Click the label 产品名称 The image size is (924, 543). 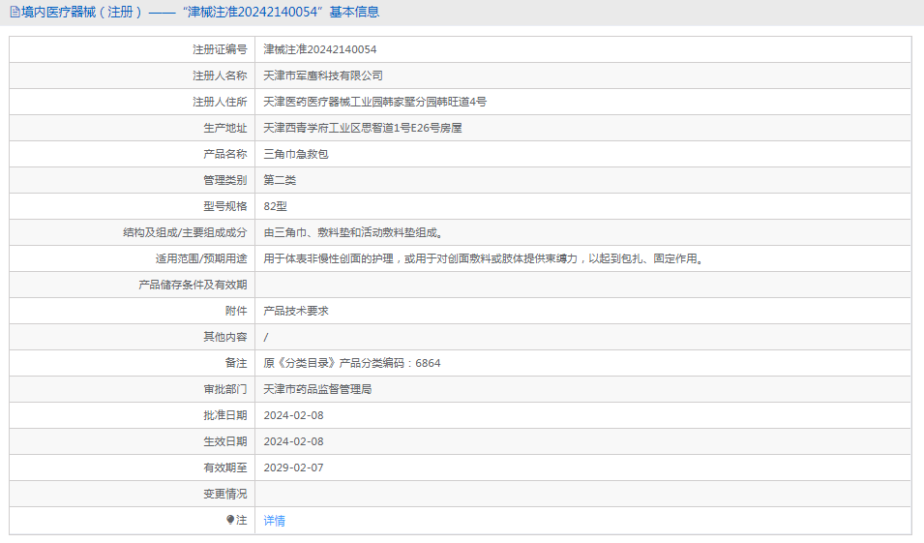click(x=225, y=154)
